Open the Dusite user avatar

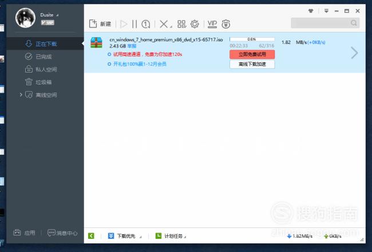pyautogui.click(x=25, y=18)
